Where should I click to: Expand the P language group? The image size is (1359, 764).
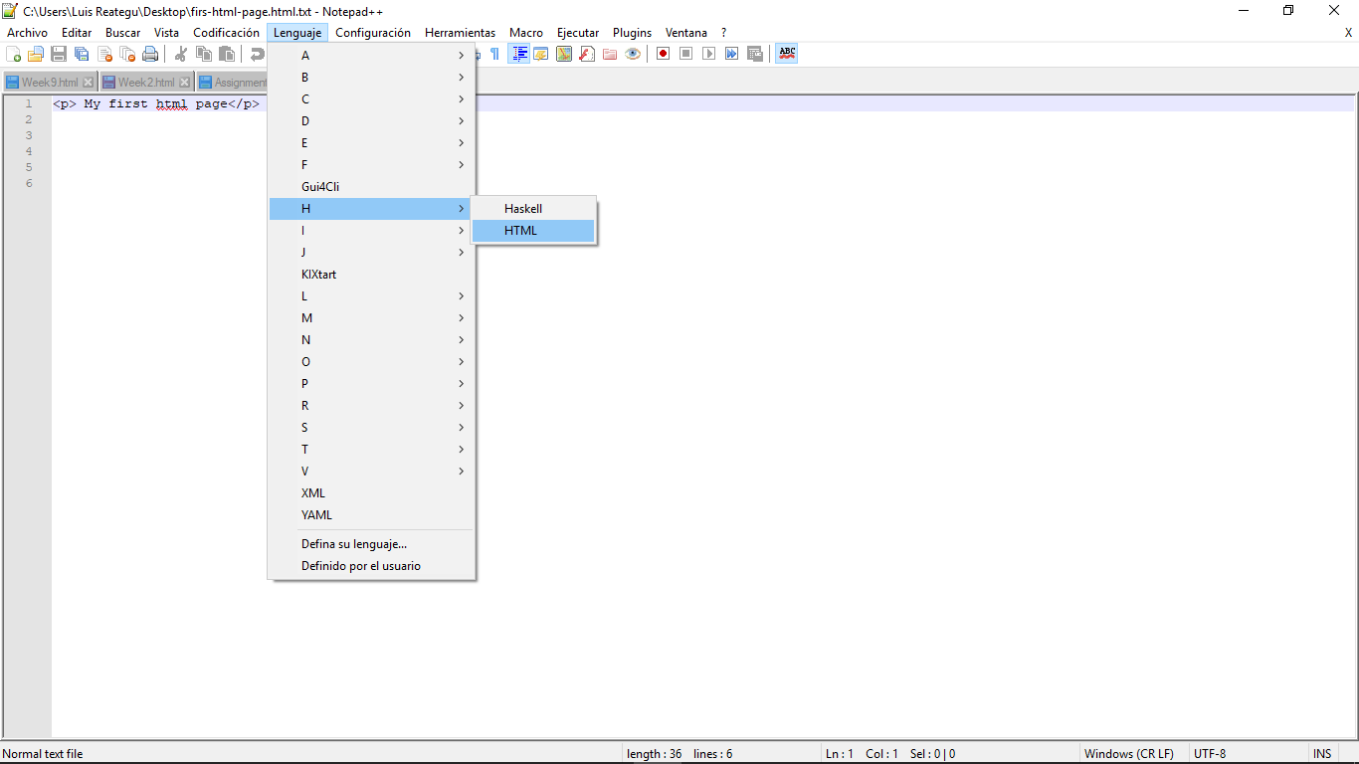tap(372, 384)
